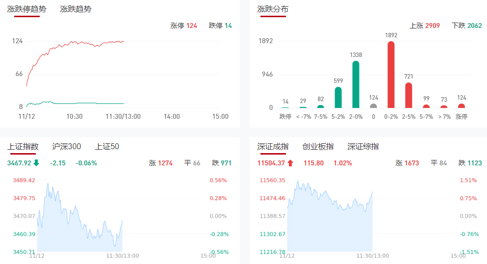Viewport: 487px width, 264px height.
Task: Open the 创业板指 tab
Action: [318, 146]
